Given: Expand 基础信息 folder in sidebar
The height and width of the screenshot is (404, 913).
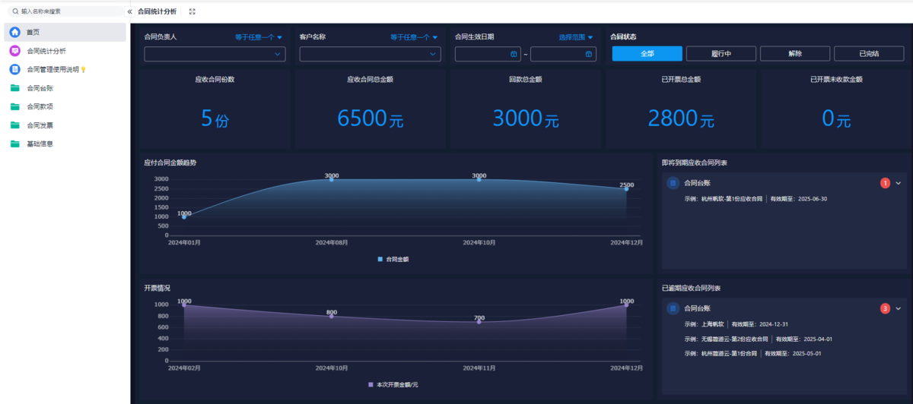Looking at the screenshot, I should 65,144.
